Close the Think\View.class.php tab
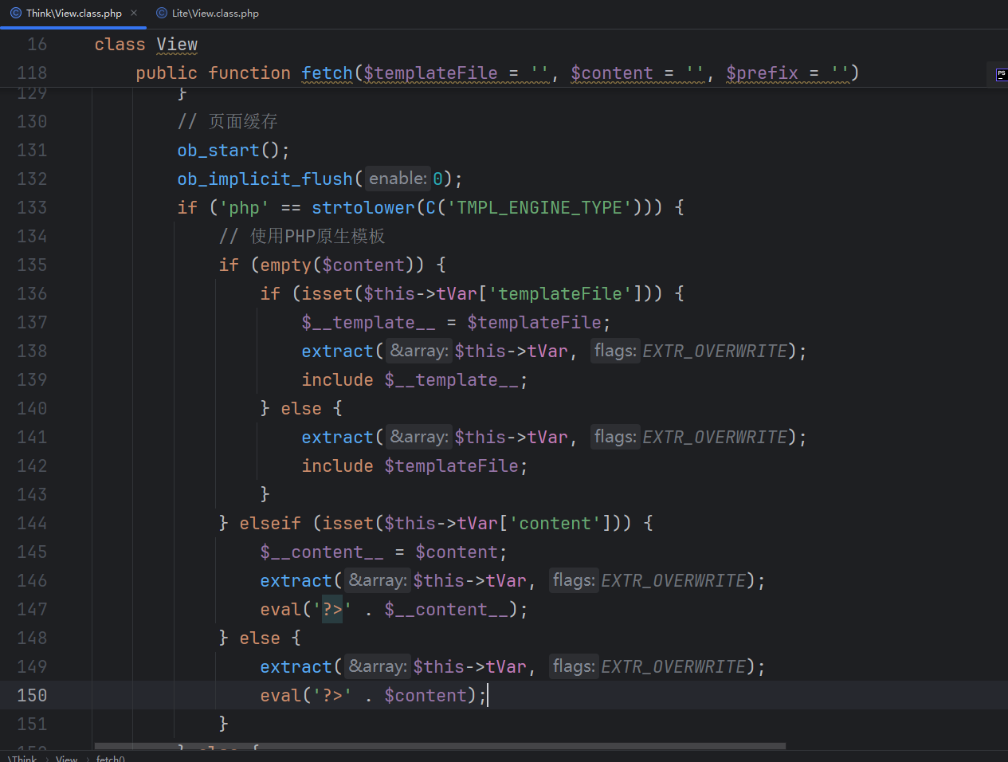Screen dimensions: 1008x762 134,13
